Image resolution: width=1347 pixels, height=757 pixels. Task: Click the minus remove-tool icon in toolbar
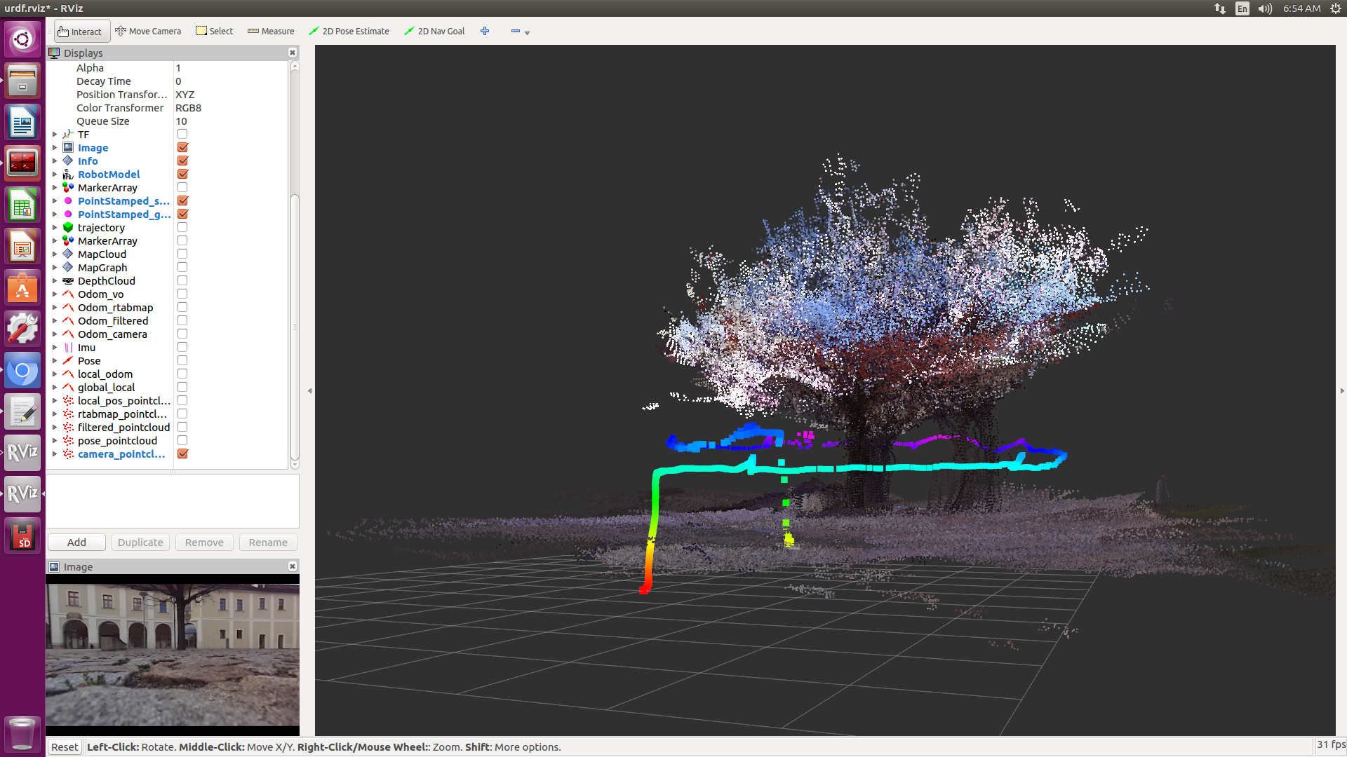tap(516, 32)
